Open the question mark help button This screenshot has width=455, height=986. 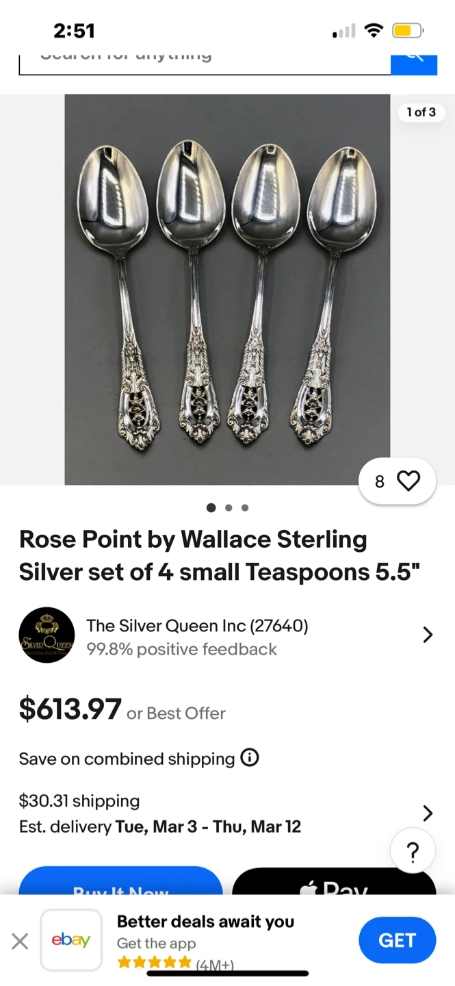[412, 852]
